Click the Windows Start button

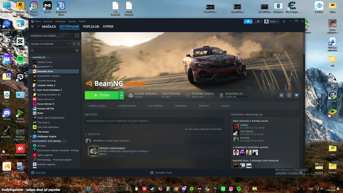[x=89, y=189]
